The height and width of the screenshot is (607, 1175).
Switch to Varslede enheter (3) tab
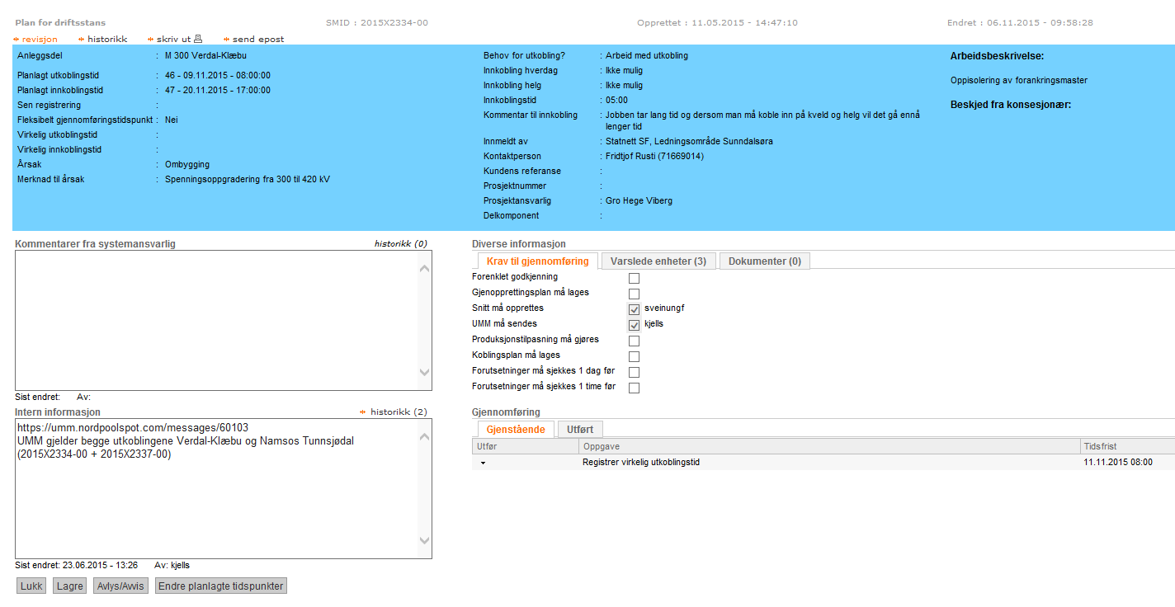pos(658,261)
